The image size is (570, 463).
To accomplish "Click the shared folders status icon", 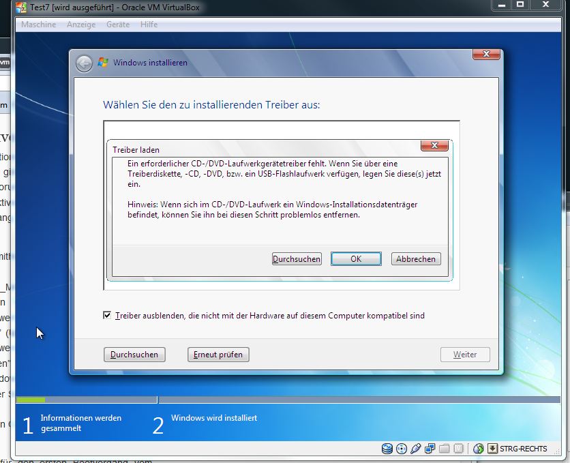I will click(x=445, y=449).
